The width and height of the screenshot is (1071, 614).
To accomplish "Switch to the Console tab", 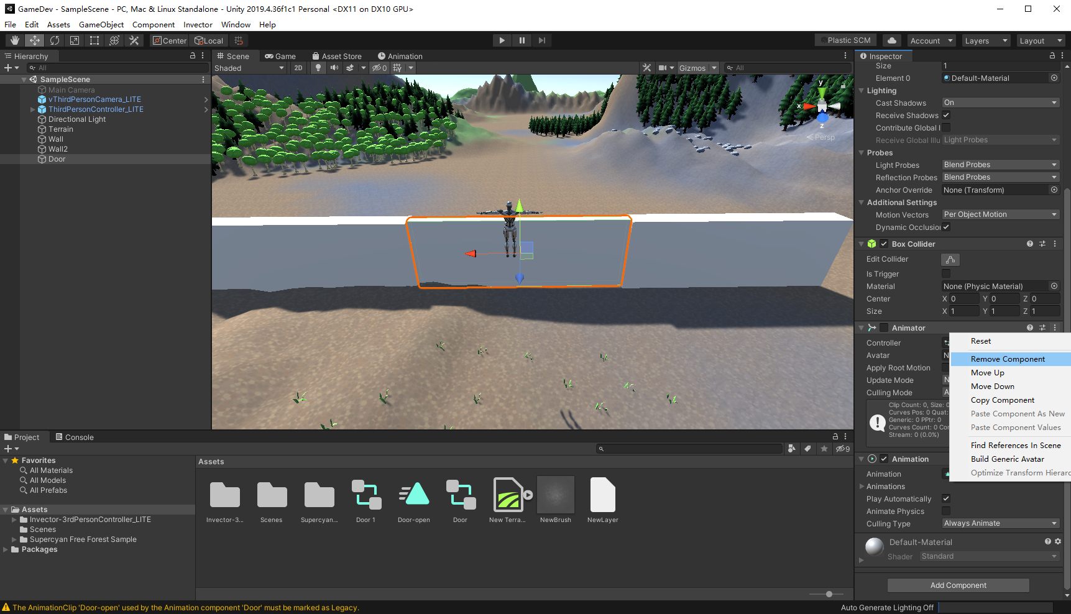I will point(74,437).
